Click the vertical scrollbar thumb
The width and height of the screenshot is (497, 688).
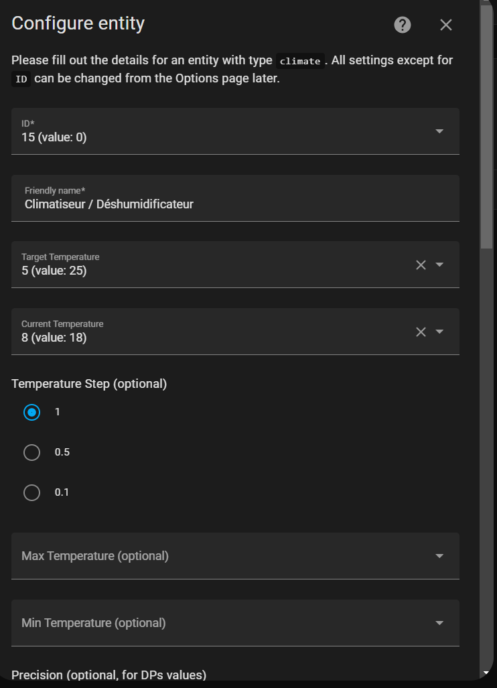[487, 127]
